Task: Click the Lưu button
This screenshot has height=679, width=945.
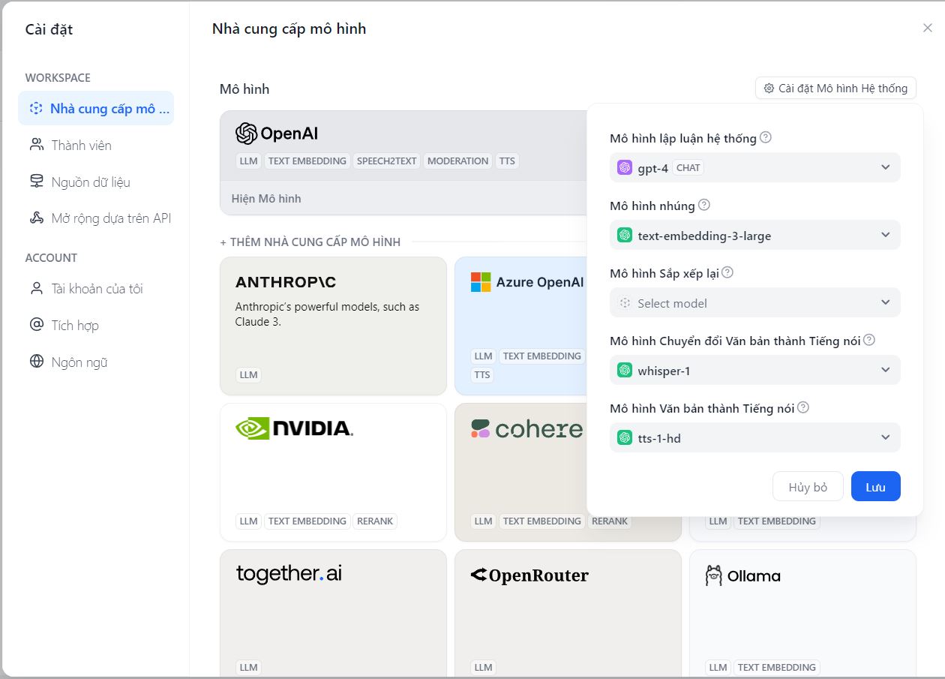Action: pyautogui.click(x=876, y=487)
